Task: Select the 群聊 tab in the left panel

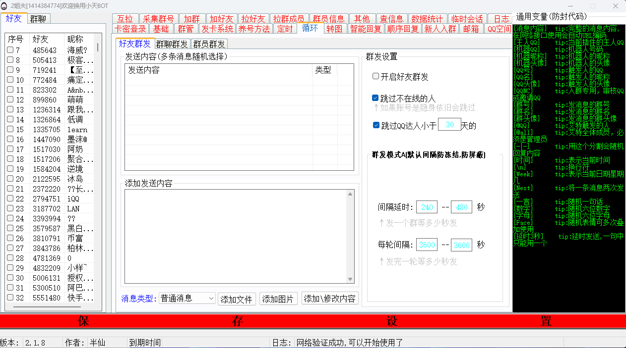Action: (39, 19)
